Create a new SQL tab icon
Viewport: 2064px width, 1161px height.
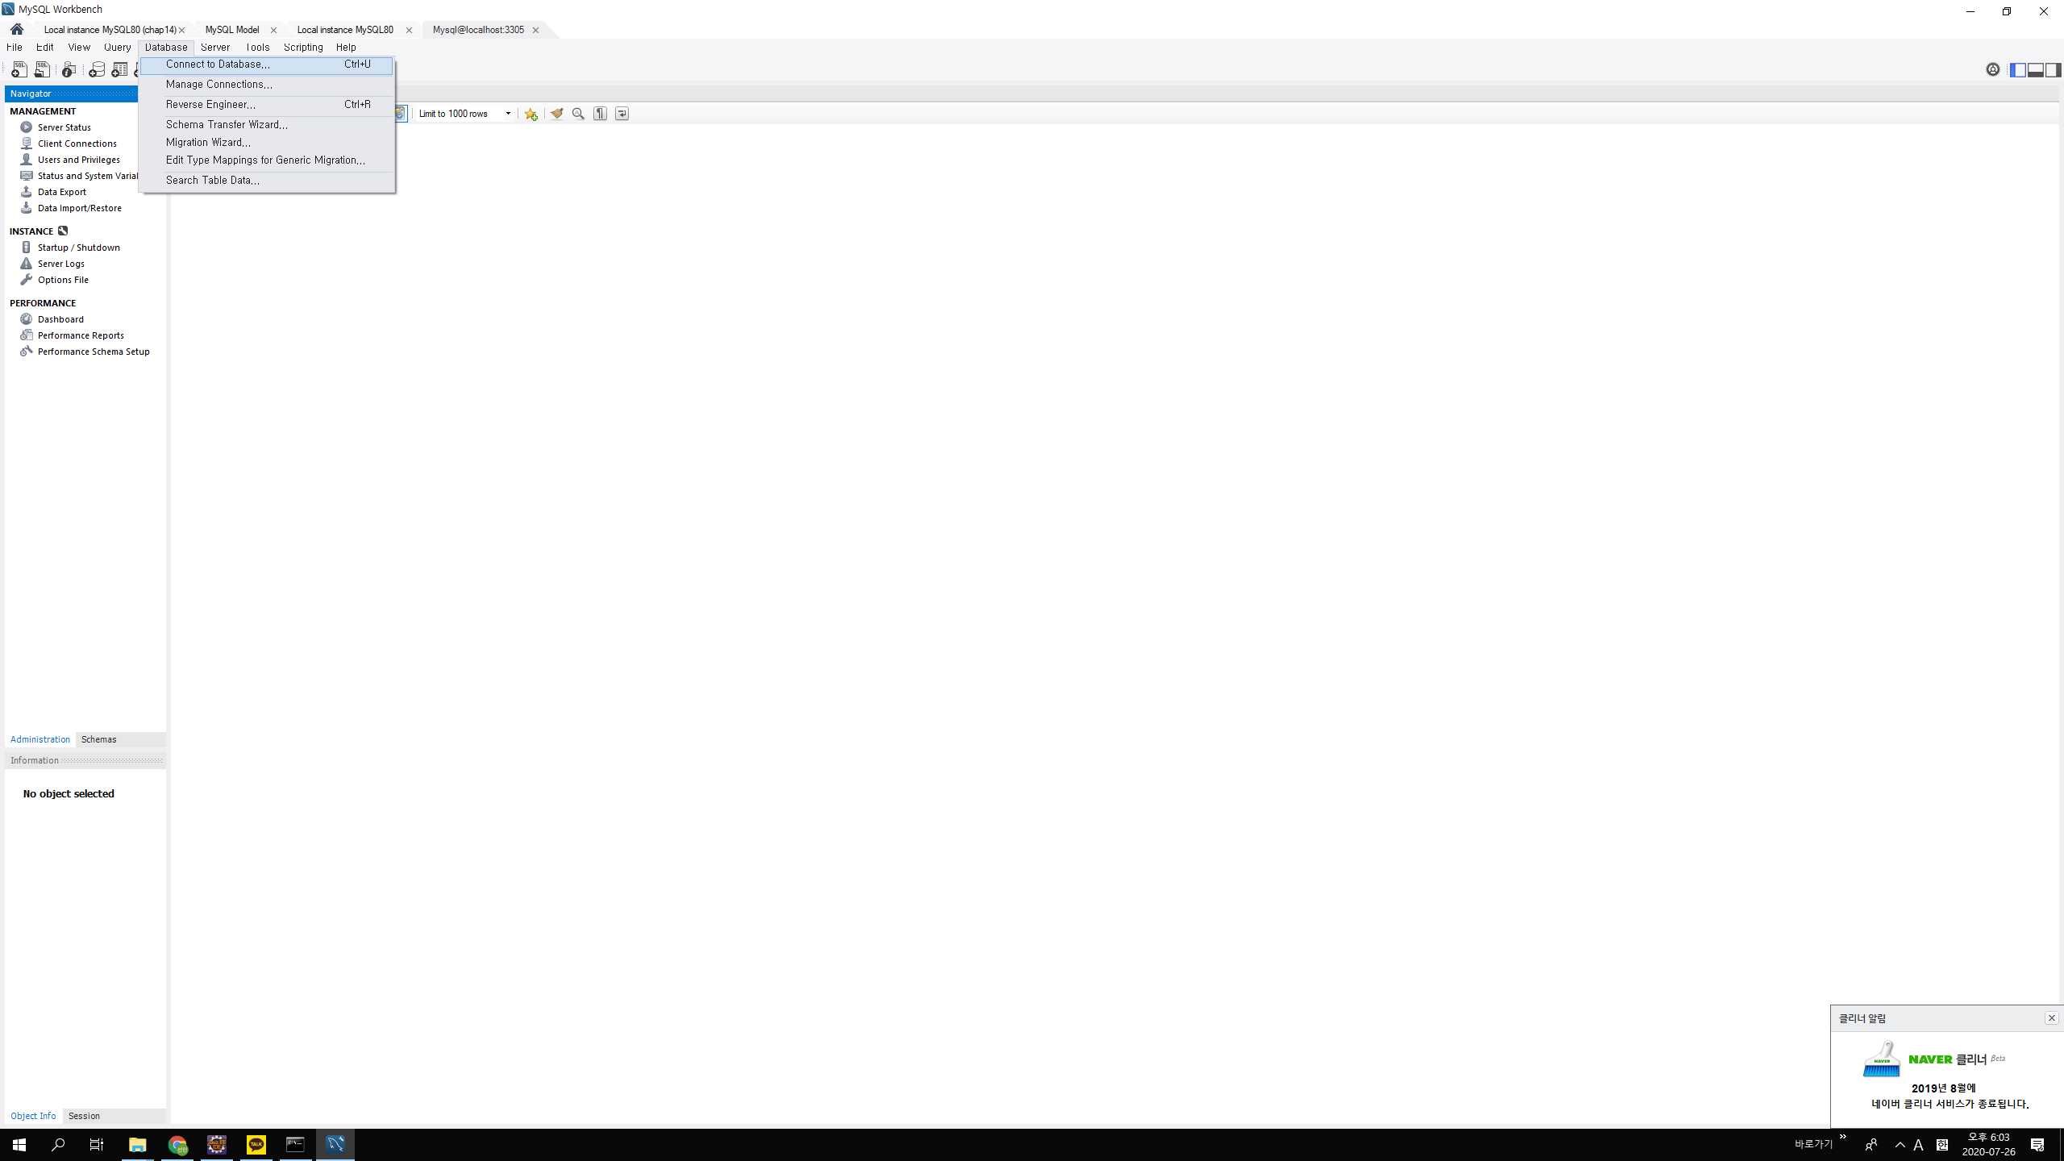pyautogui.click(x=19, y=70)
